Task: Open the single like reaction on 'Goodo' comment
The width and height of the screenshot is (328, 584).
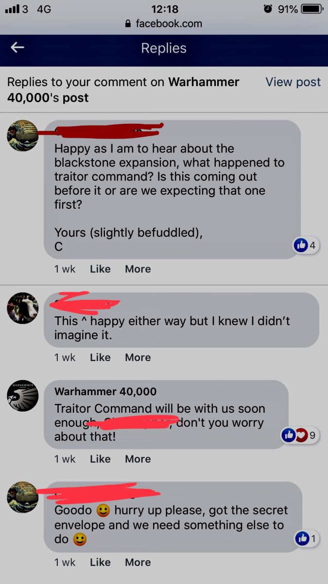Action: (x=307, y=539)
